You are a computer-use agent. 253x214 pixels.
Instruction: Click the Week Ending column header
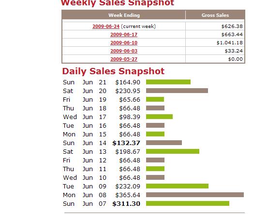[x=124, y=15]
